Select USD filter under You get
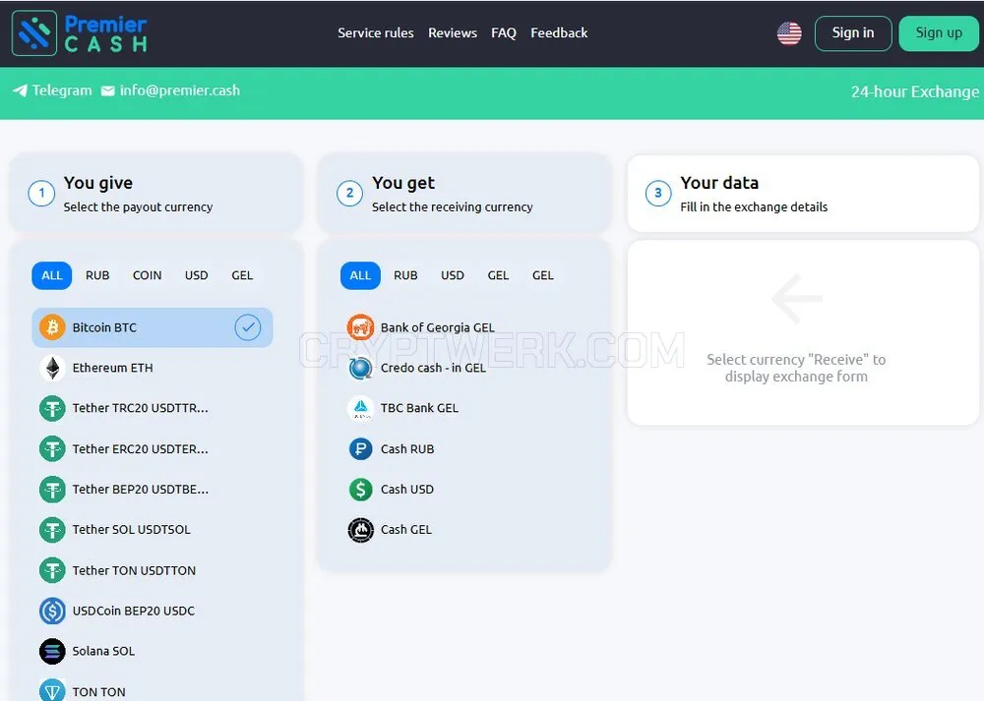This screenshot has height=701, width=984. click(452, 275)
